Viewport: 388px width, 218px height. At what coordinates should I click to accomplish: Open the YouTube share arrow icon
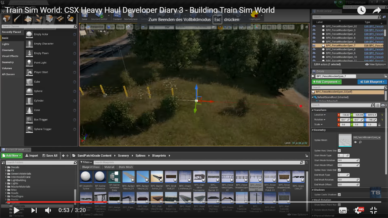pos(377,11)
